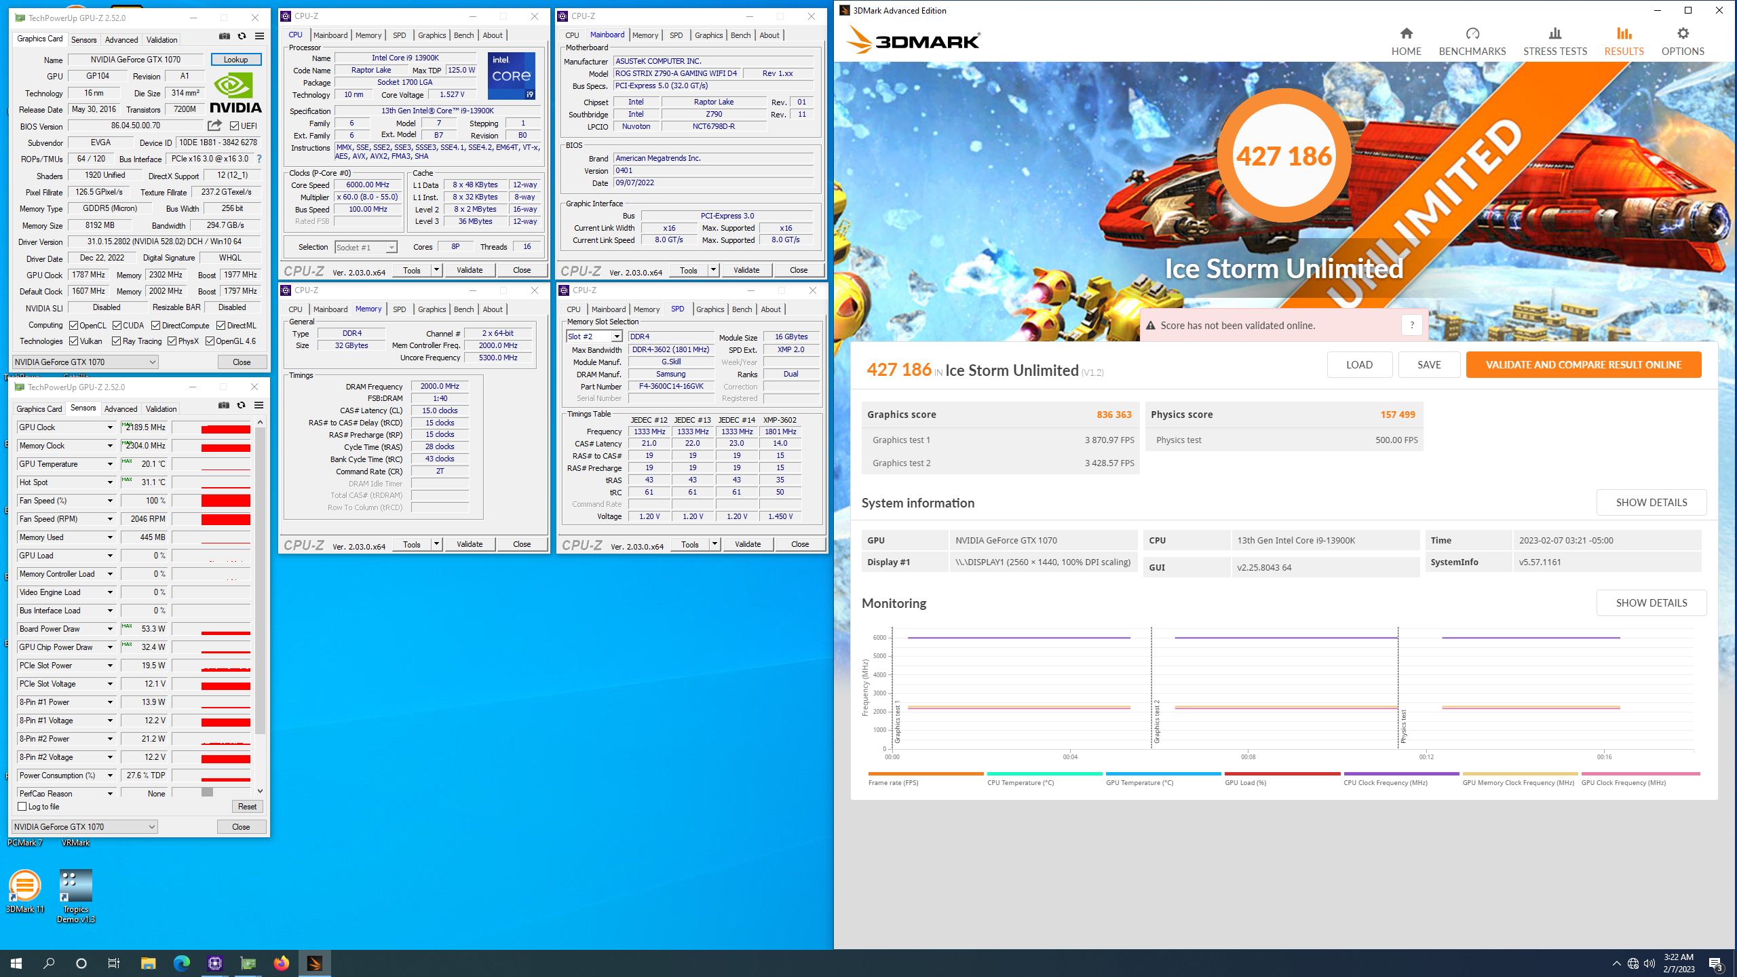
Task: Click Fan Speed (%) sensor graph bar
Action: 211,501
